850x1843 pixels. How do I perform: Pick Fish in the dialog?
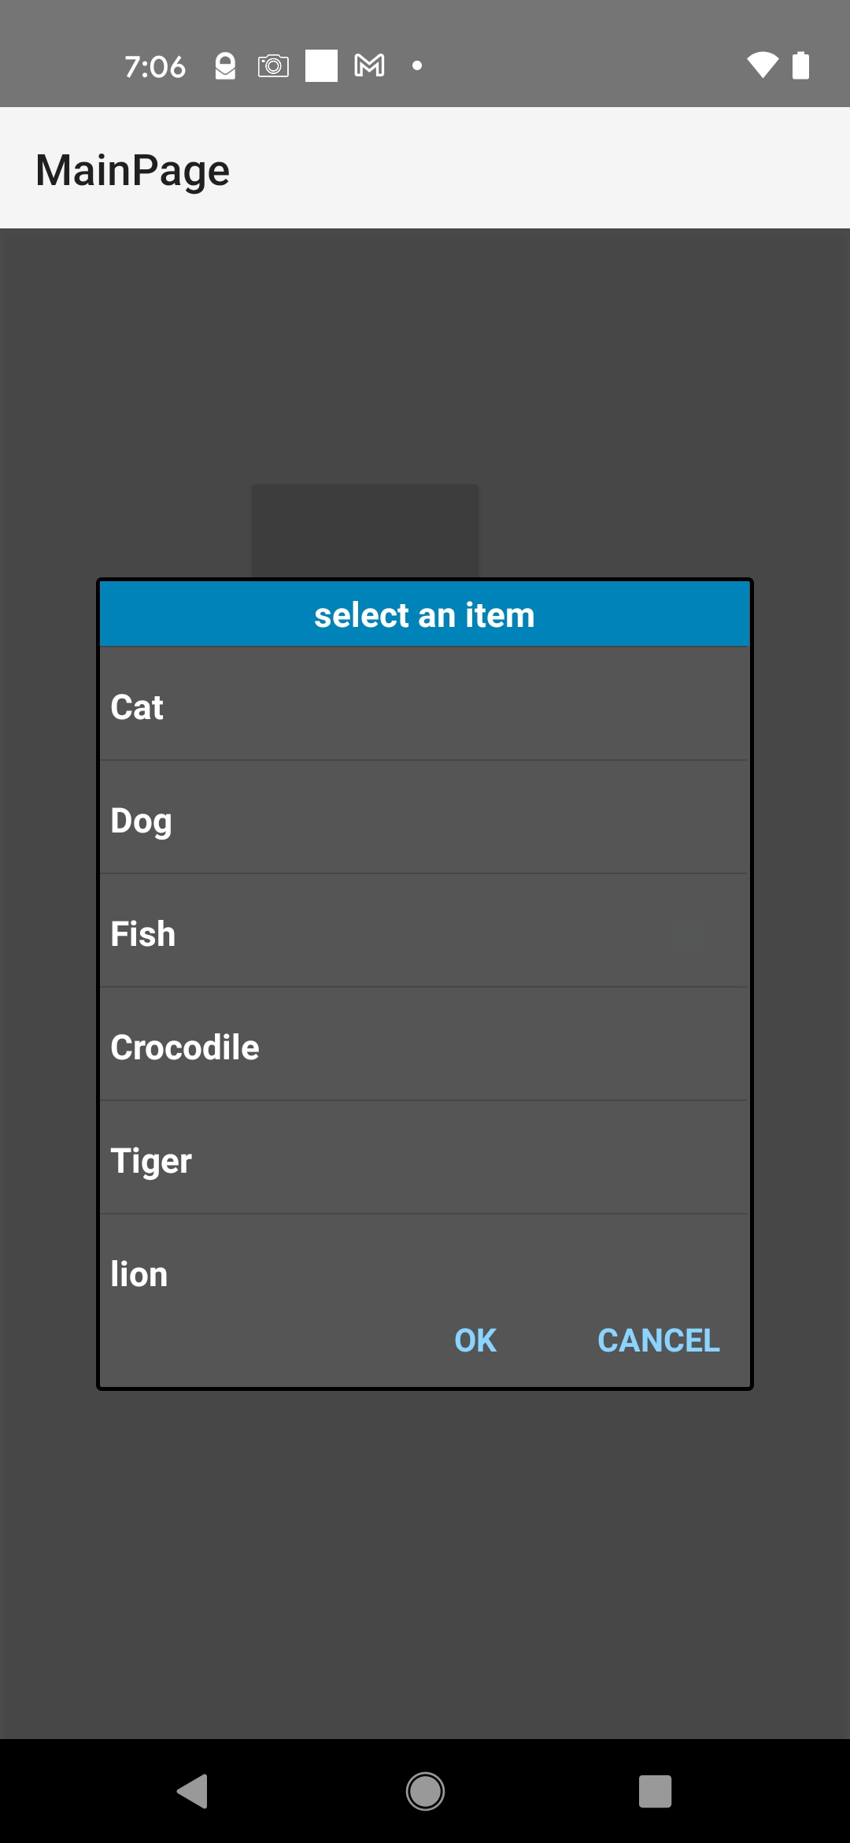(423, 933)
